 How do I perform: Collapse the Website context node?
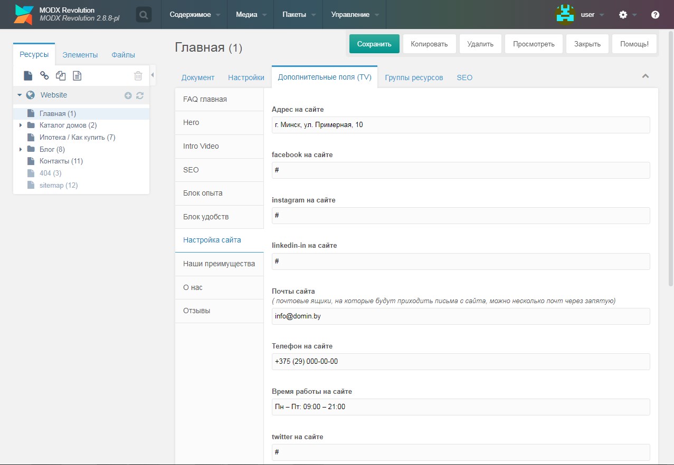20,95
